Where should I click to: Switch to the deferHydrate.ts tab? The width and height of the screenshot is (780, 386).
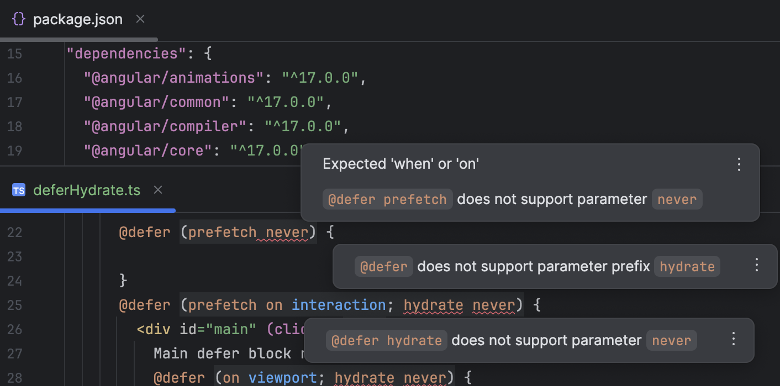click(x=87, y=190)
